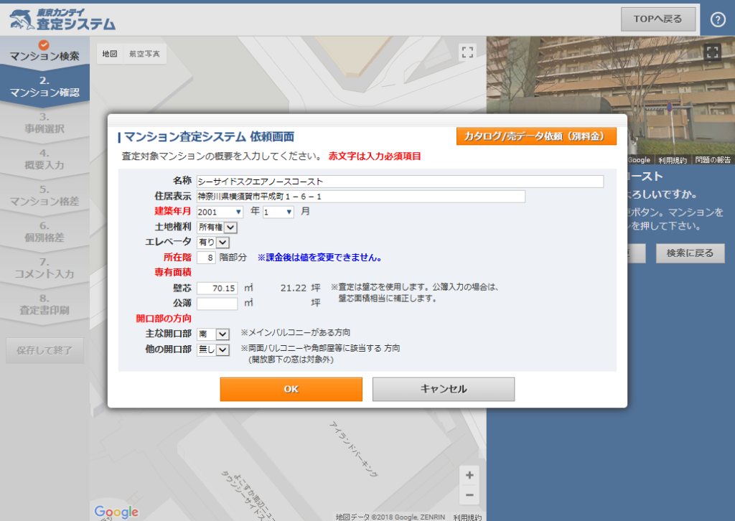
Task: Open the 他の開口部 dropdown
Action: (x=212, y=349)
